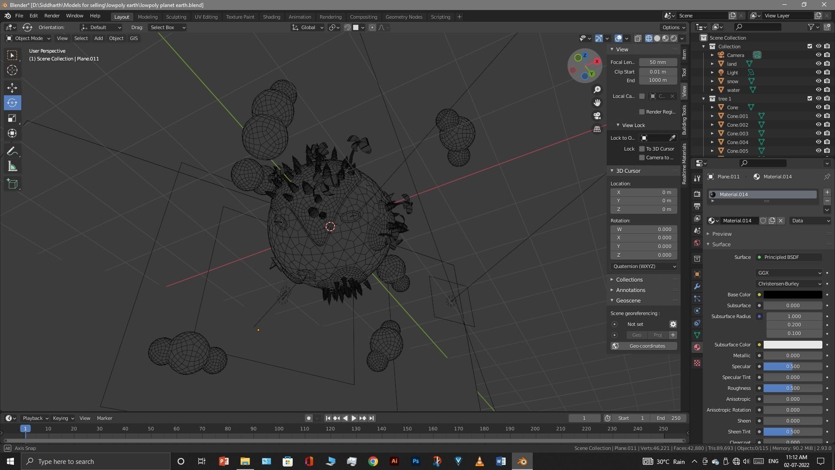The height and width of the screenshot is (470, 835).
Task: Uncheck the tree 1 collection checkbox
Action: click(810, 99)
